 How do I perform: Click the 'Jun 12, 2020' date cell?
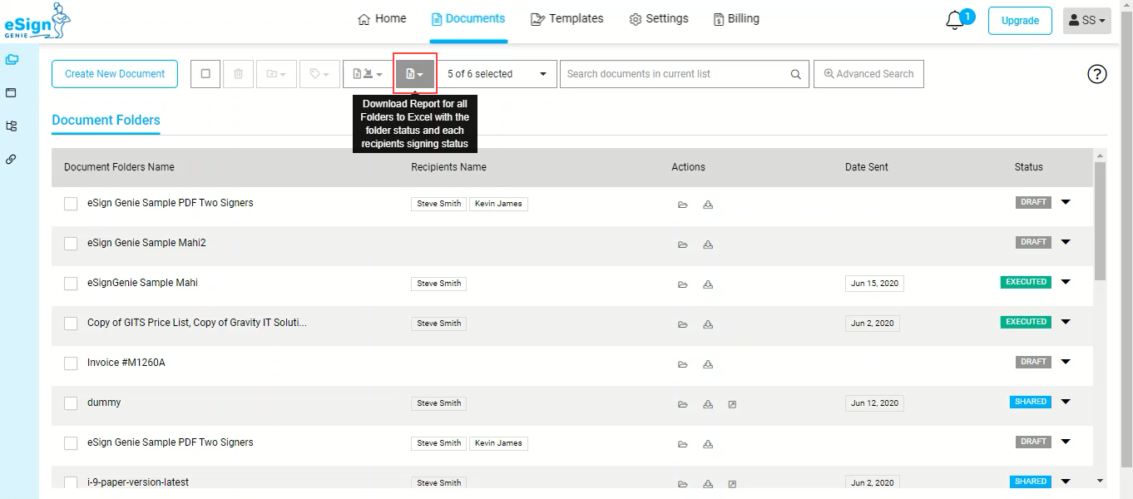tap(874, 403)
